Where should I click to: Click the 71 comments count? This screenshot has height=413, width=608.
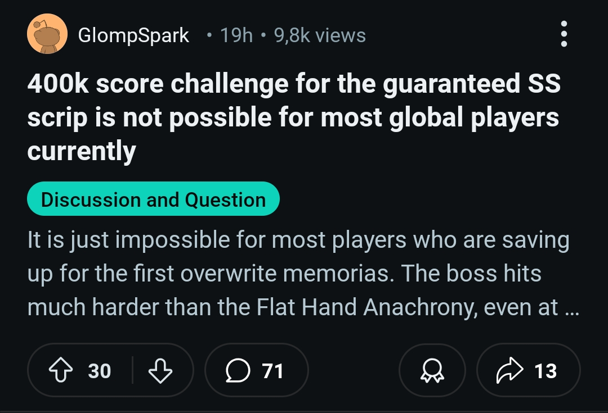(272, 371)
